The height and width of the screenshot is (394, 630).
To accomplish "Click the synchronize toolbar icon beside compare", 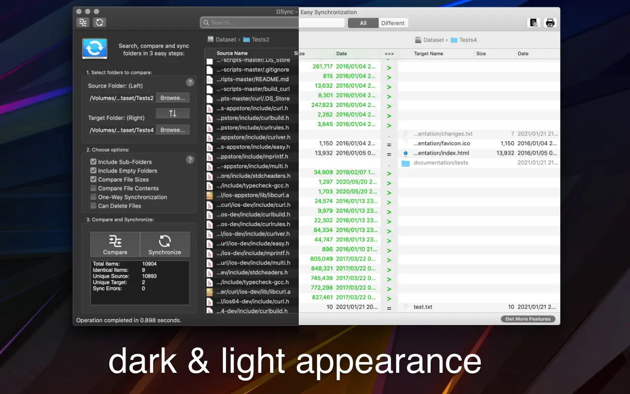I will point(99,22).
